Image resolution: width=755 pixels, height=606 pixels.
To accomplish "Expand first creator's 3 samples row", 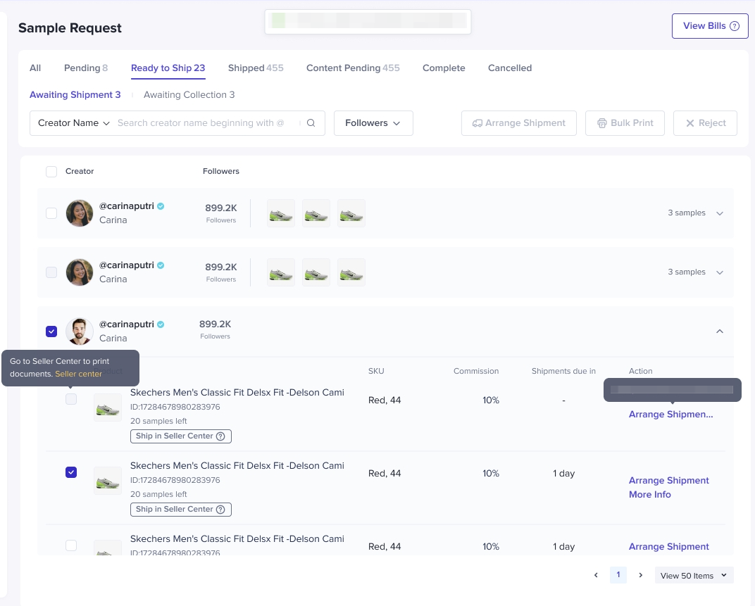I will pos(719,213).
